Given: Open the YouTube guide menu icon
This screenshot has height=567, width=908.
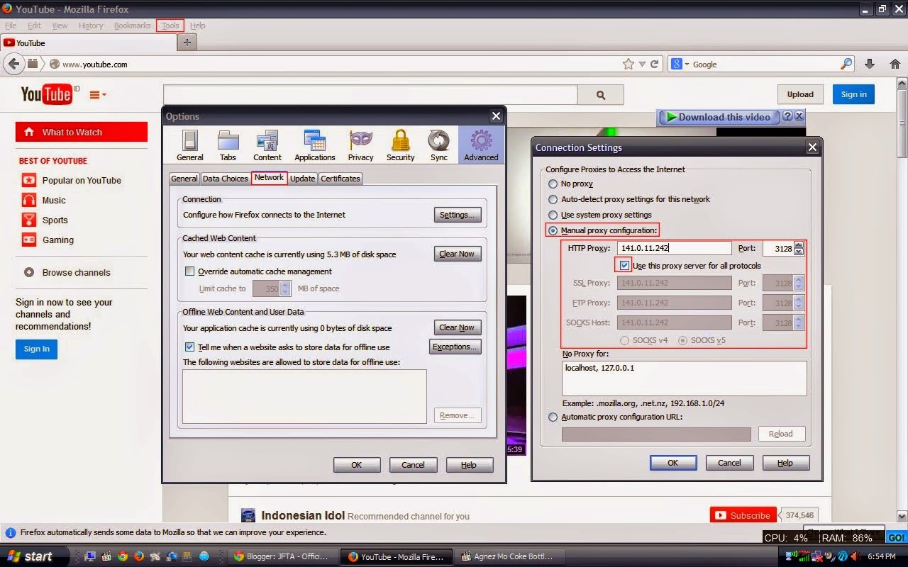Looking at the screenshot, I should 98,94.
